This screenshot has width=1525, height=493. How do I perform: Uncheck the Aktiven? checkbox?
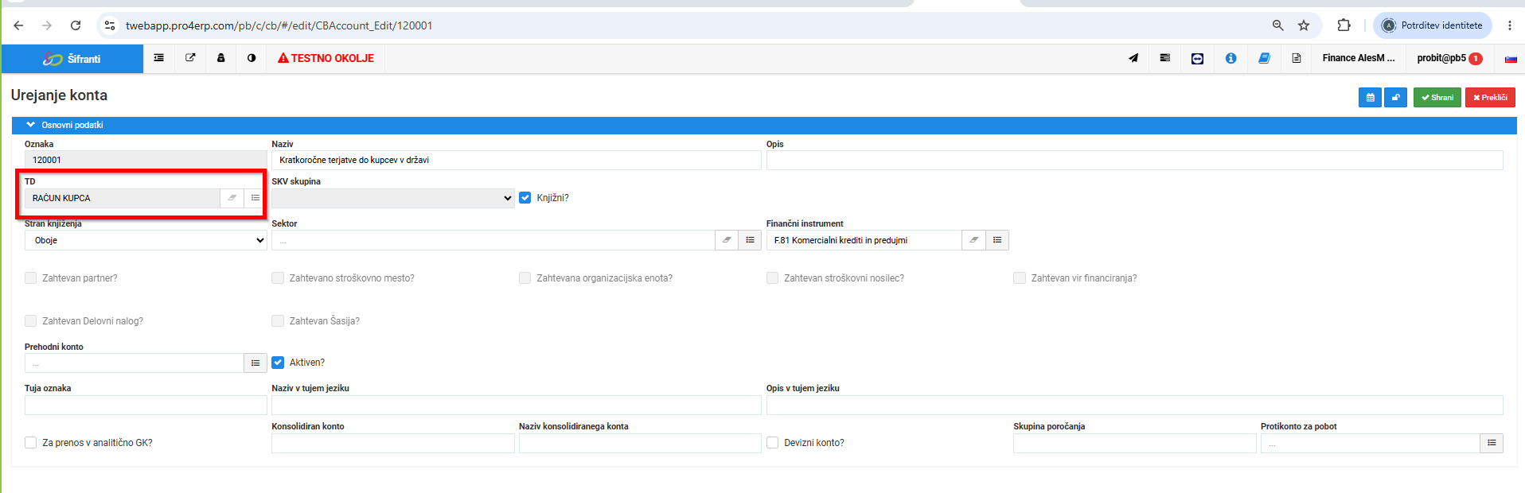pos(278,363)
